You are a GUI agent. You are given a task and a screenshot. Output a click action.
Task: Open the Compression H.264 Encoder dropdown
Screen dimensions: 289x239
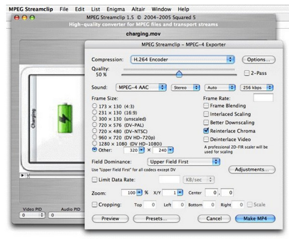[x=182, y=60]
